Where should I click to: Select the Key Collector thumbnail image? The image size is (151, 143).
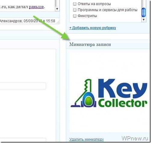(109, 93)
